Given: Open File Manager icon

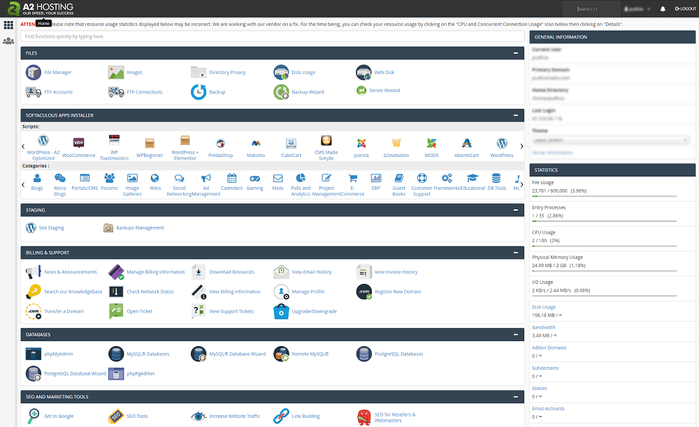Looking at the screenshot, I should point(34,72).
